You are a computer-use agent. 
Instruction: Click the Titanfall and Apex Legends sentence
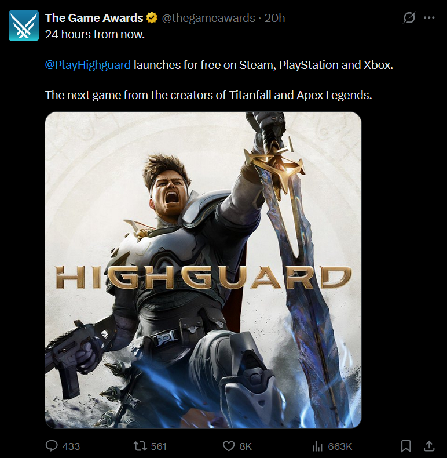(208, 95)
